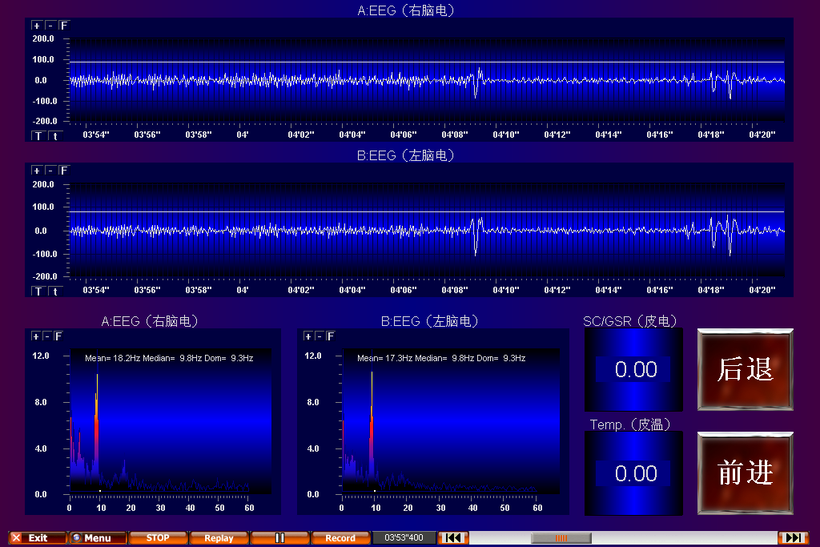Viewport: 820px width, 547px height.
Task: Start Replay of the recorded session
Action: click(219, 537)
